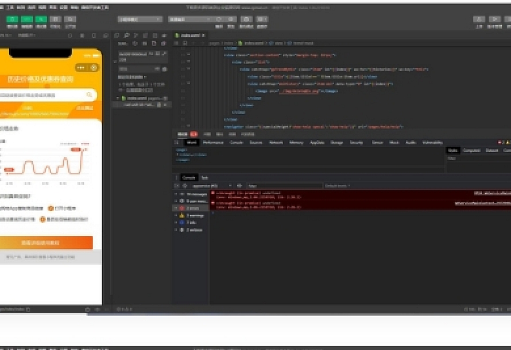Toggle the Debugger panel button

(41, 19)
